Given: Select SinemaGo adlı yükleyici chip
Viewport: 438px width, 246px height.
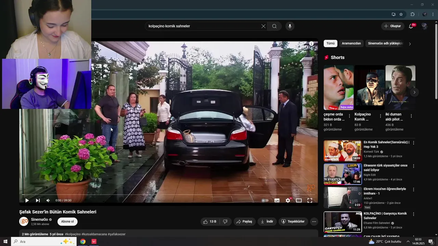Looking at the screenshot, I should click(x=385, y=43).
